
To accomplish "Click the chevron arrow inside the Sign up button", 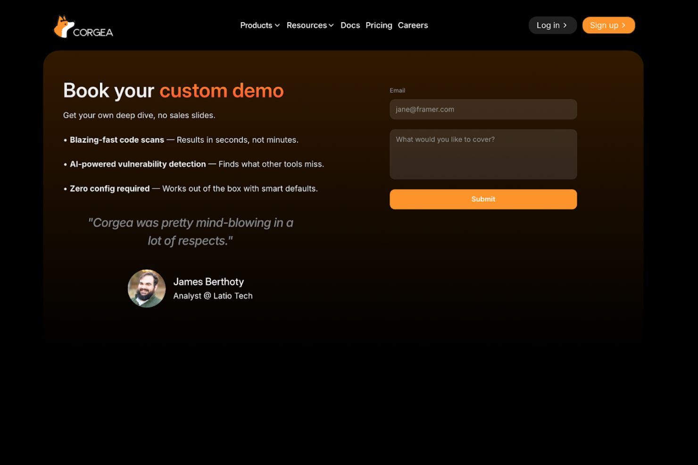I will 624,25.
